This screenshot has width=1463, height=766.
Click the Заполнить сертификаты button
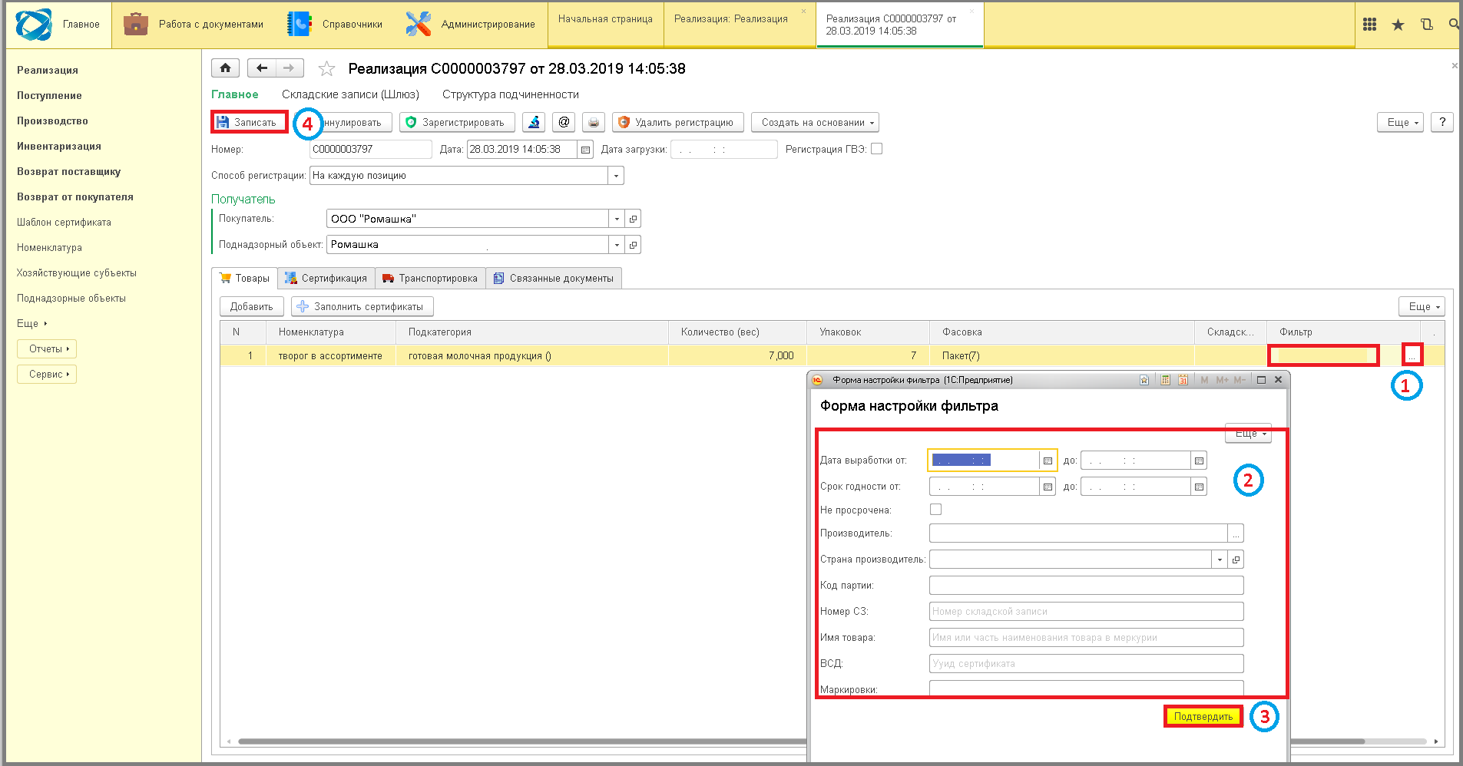[362, 306]
